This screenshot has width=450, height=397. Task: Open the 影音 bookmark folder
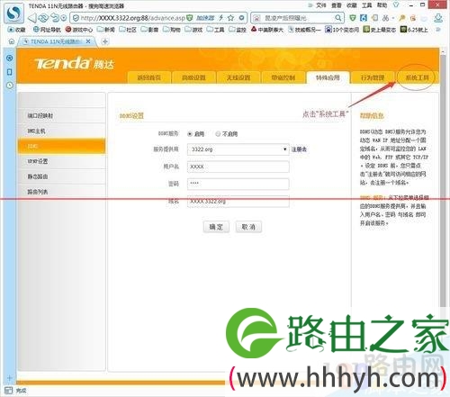tap(149, 30)
